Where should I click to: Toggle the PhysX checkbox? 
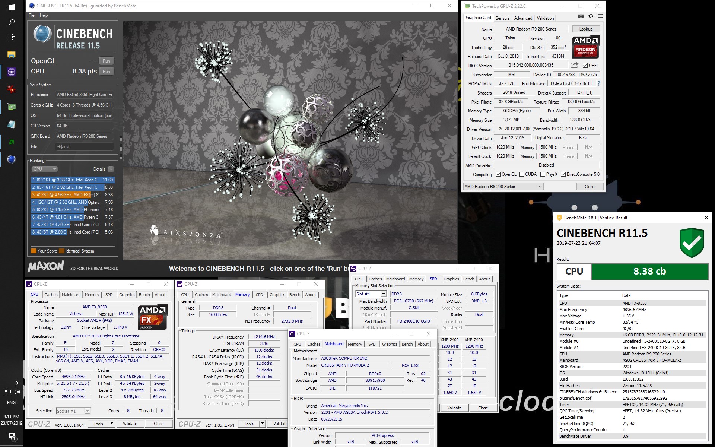tap(543, 174)
